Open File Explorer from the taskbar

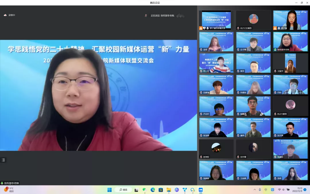pyautogui.click(x=169, y=190)
